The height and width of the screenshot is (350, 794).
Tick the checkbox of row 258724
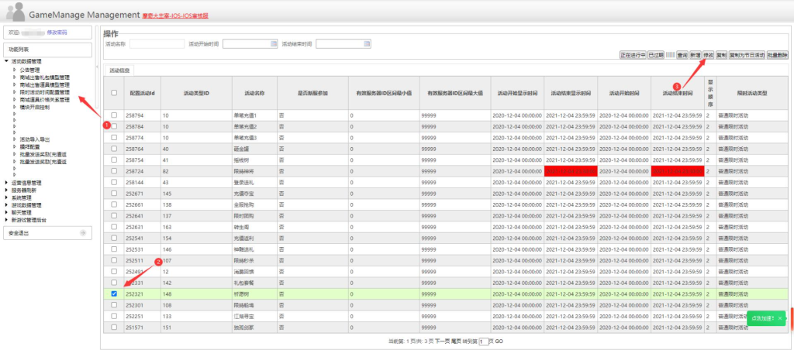(114, 171)
